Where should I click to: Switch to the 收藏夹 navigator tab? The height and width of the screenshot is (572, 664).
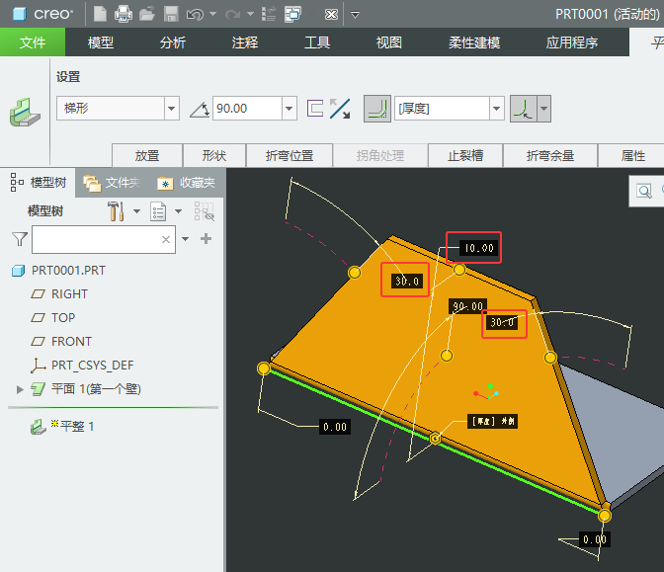tap(187, 183)
